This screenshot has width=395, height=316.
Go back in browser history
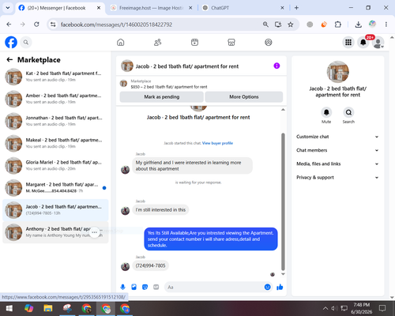(9, 24)
